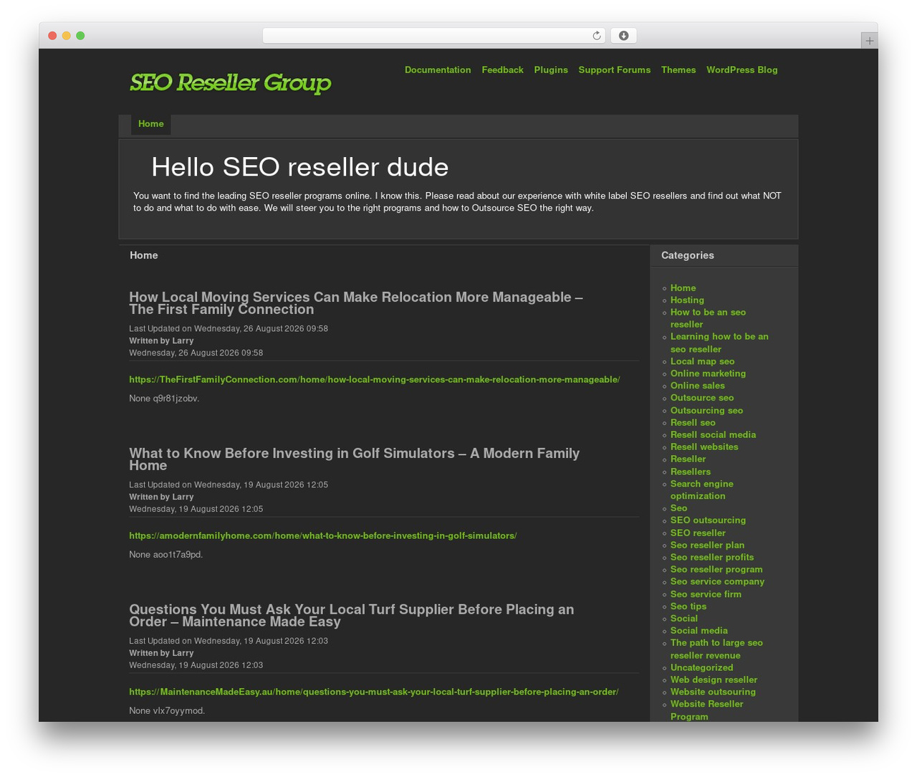Viewport: 917px width, 777px height.
Task: Open the Resell social media category
Action: pos(713,435)
